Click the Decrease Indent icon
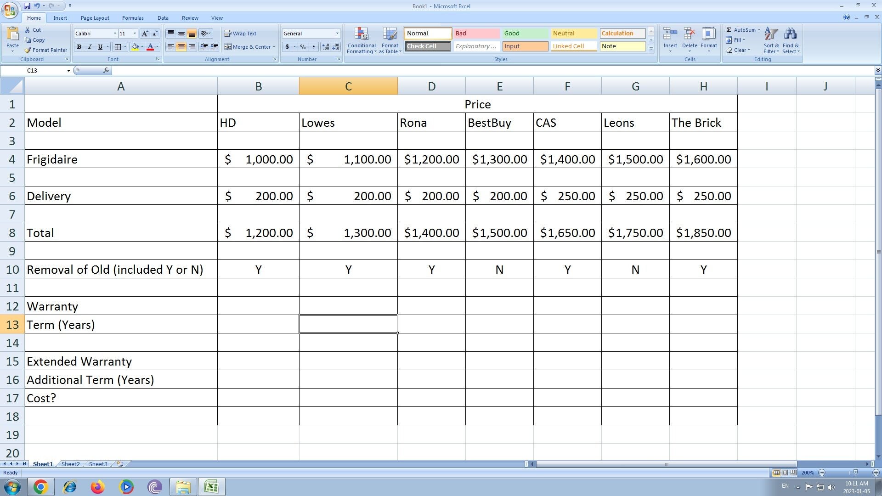The width and height of the screenshot is (882, 496). [x=204, y=47]
